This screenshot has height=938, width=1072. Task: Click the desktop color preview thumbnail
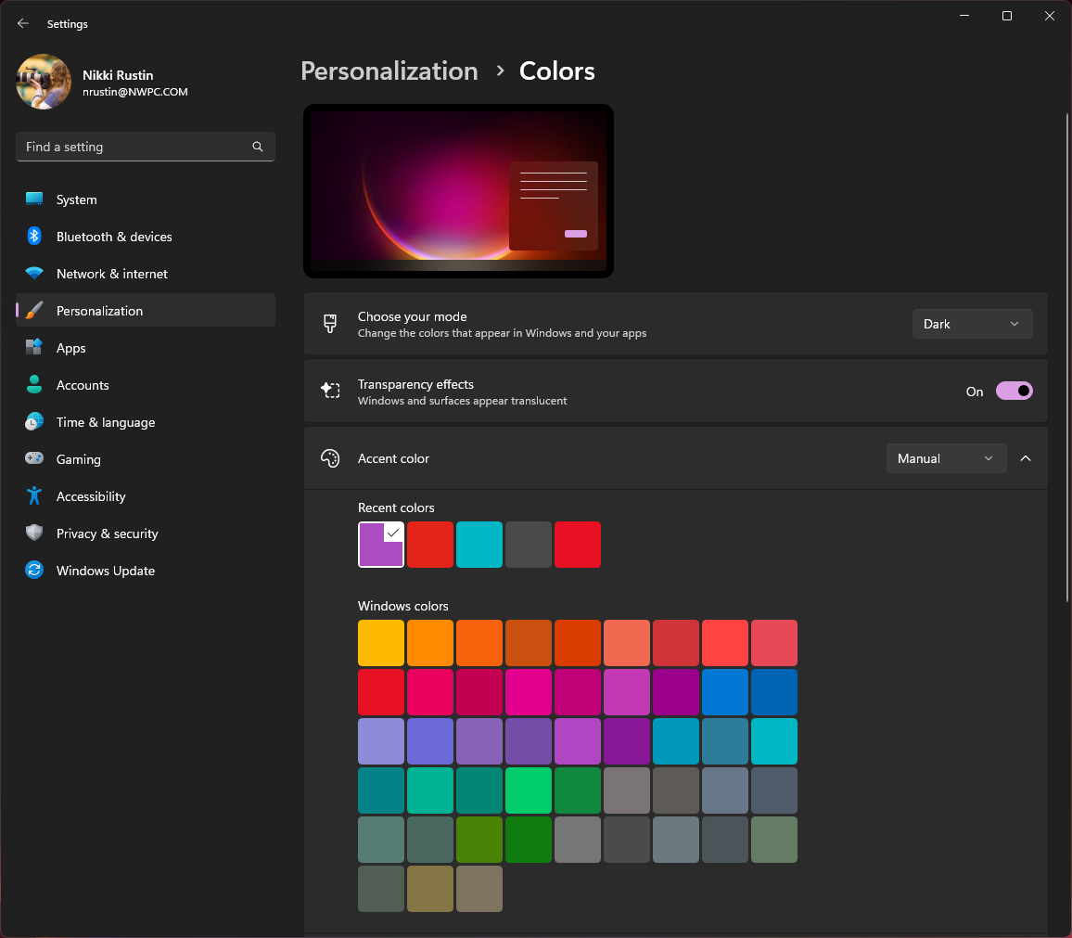(458, 191)
